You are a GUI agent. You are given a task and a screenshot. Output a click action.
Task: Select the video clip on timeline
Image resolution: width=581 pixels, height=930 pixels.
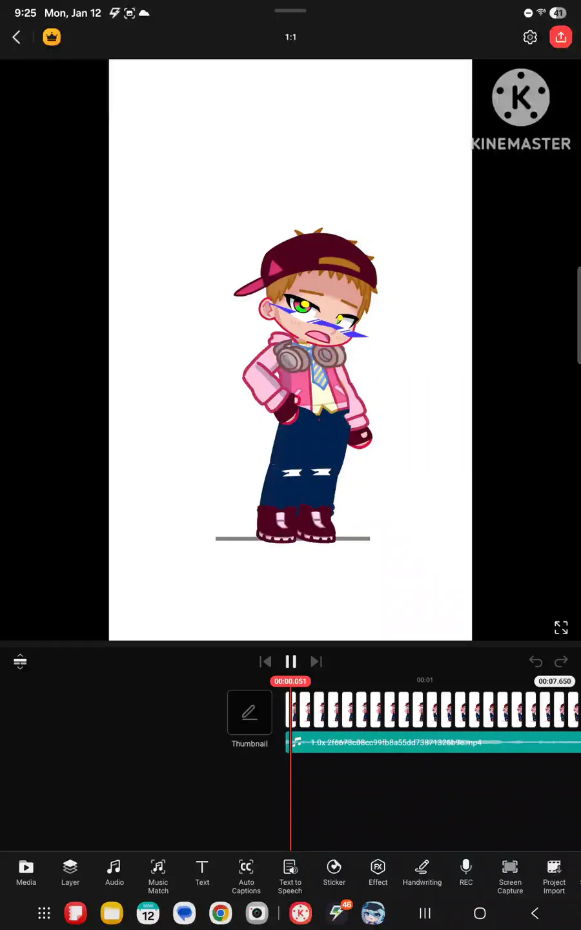click(433, 710)
